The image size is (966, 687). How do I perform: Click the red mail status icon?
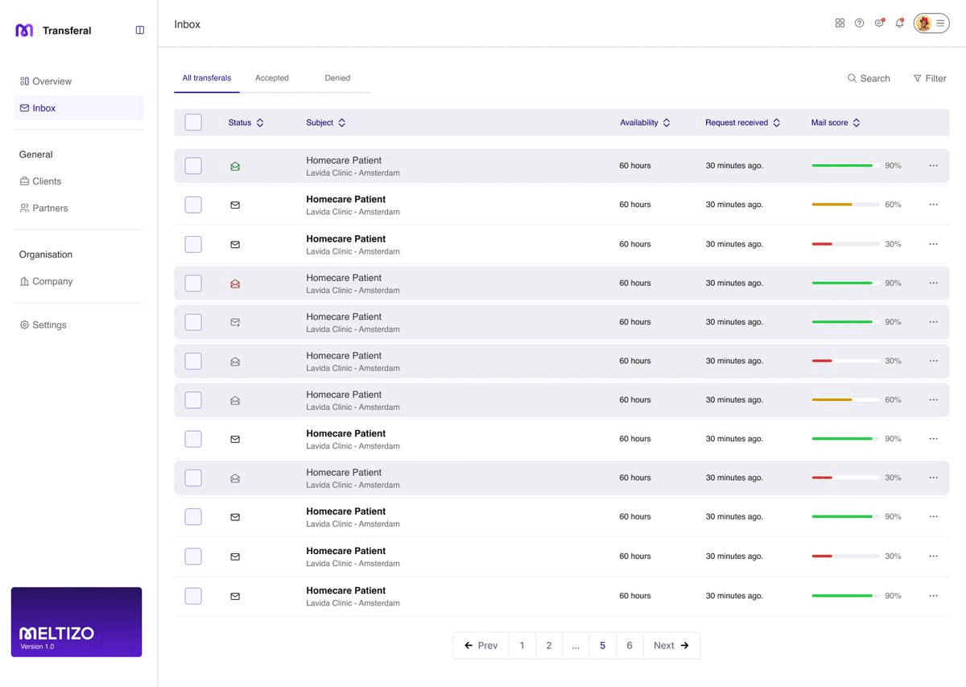coord(235,283)
